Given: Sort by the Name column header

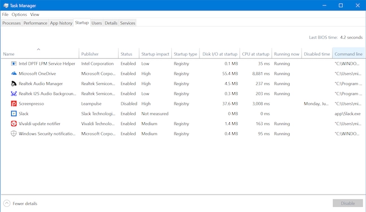Looking at the screenshot, I should point(40,54).
